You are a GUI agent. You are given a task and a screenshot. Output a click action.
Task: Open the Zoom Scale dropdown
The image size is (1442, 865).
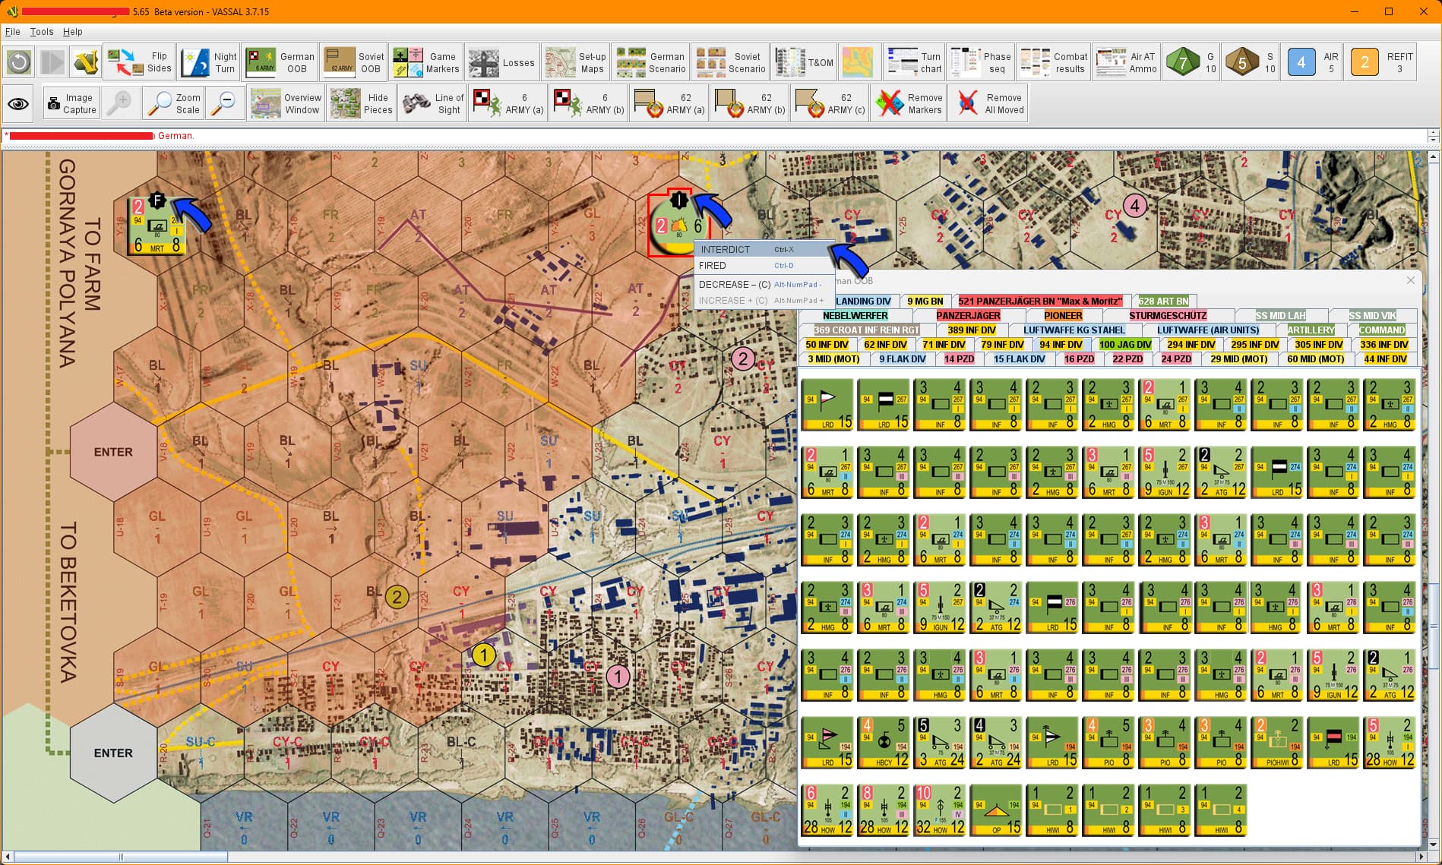click(174, 103)
